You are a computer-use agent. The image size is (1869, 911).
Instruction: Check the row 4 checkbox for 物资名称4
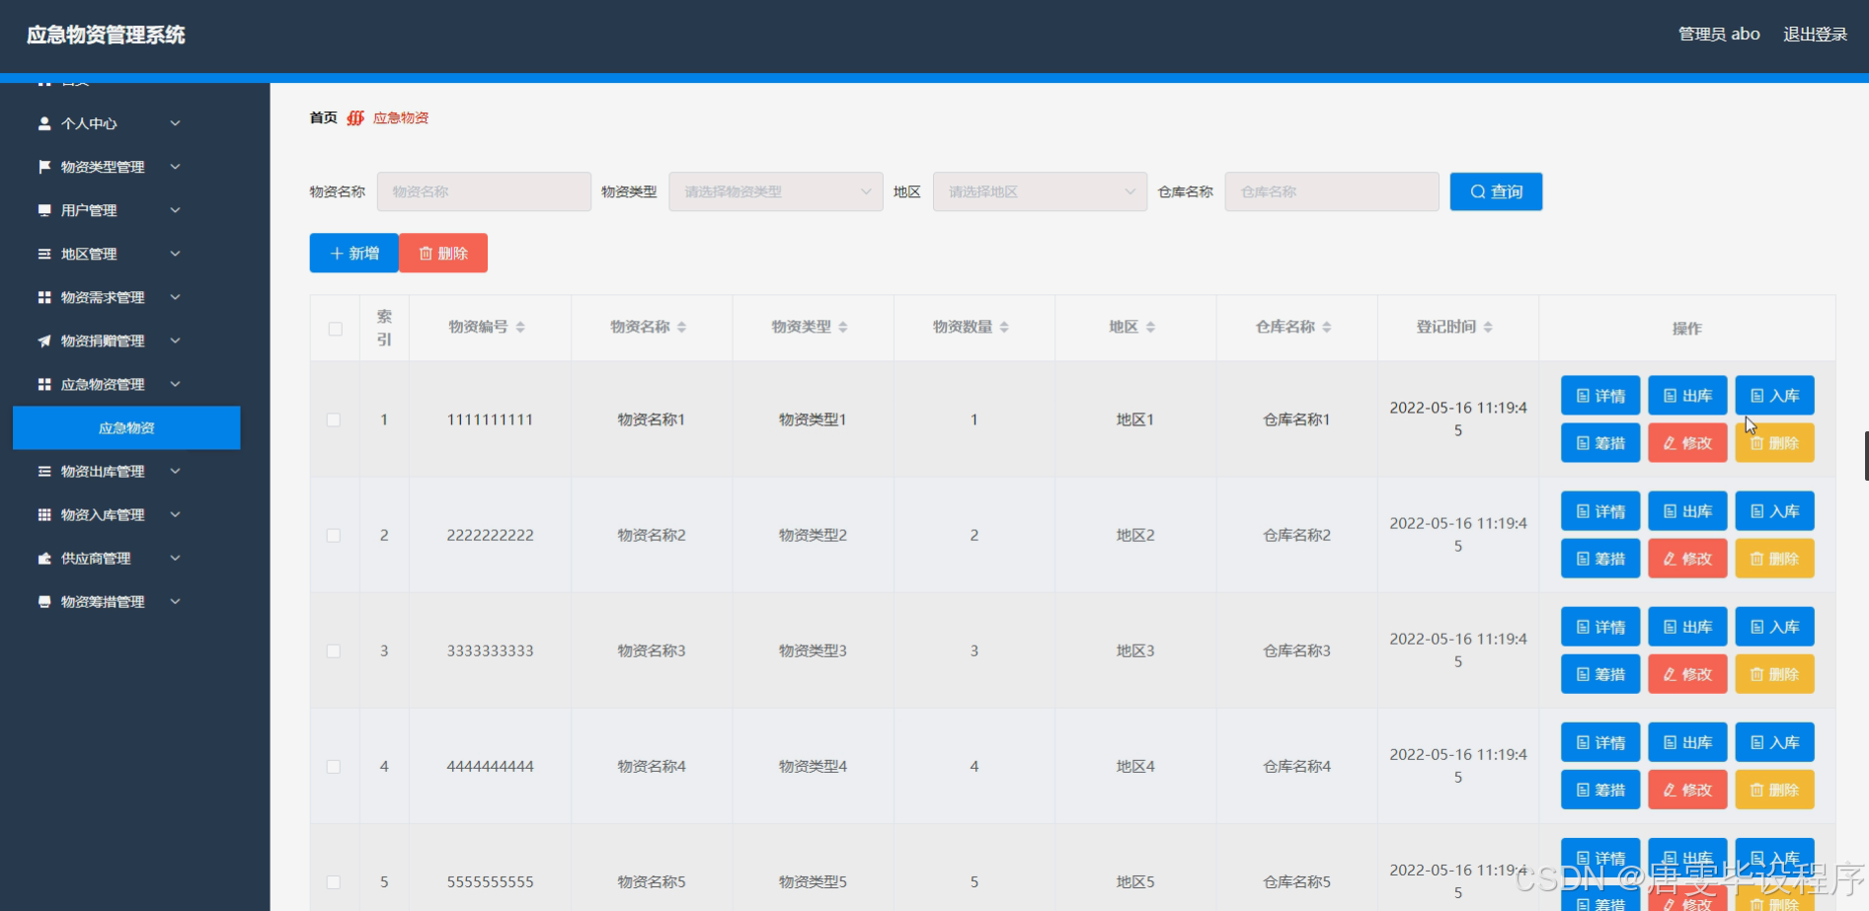coord(334,766)
